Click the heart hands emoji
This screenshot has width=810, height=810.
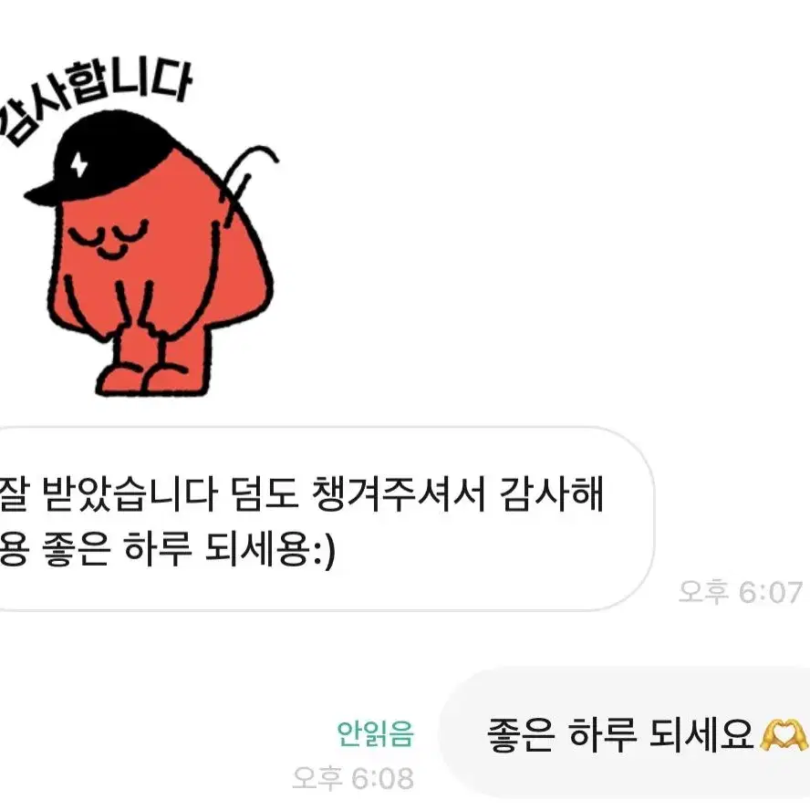point(784,734)
